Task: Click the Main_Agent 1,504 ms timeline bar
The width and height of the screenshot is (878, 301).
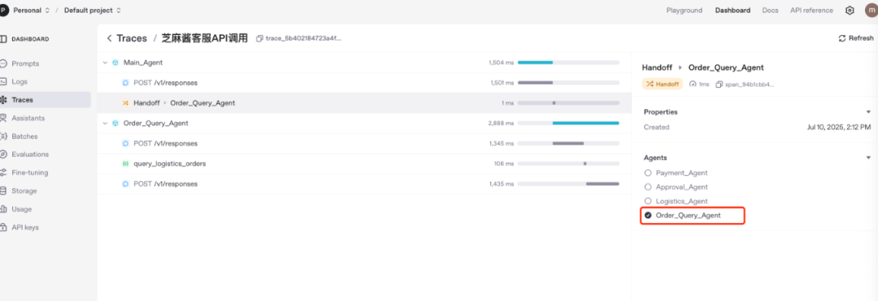Action: point(535,62)
